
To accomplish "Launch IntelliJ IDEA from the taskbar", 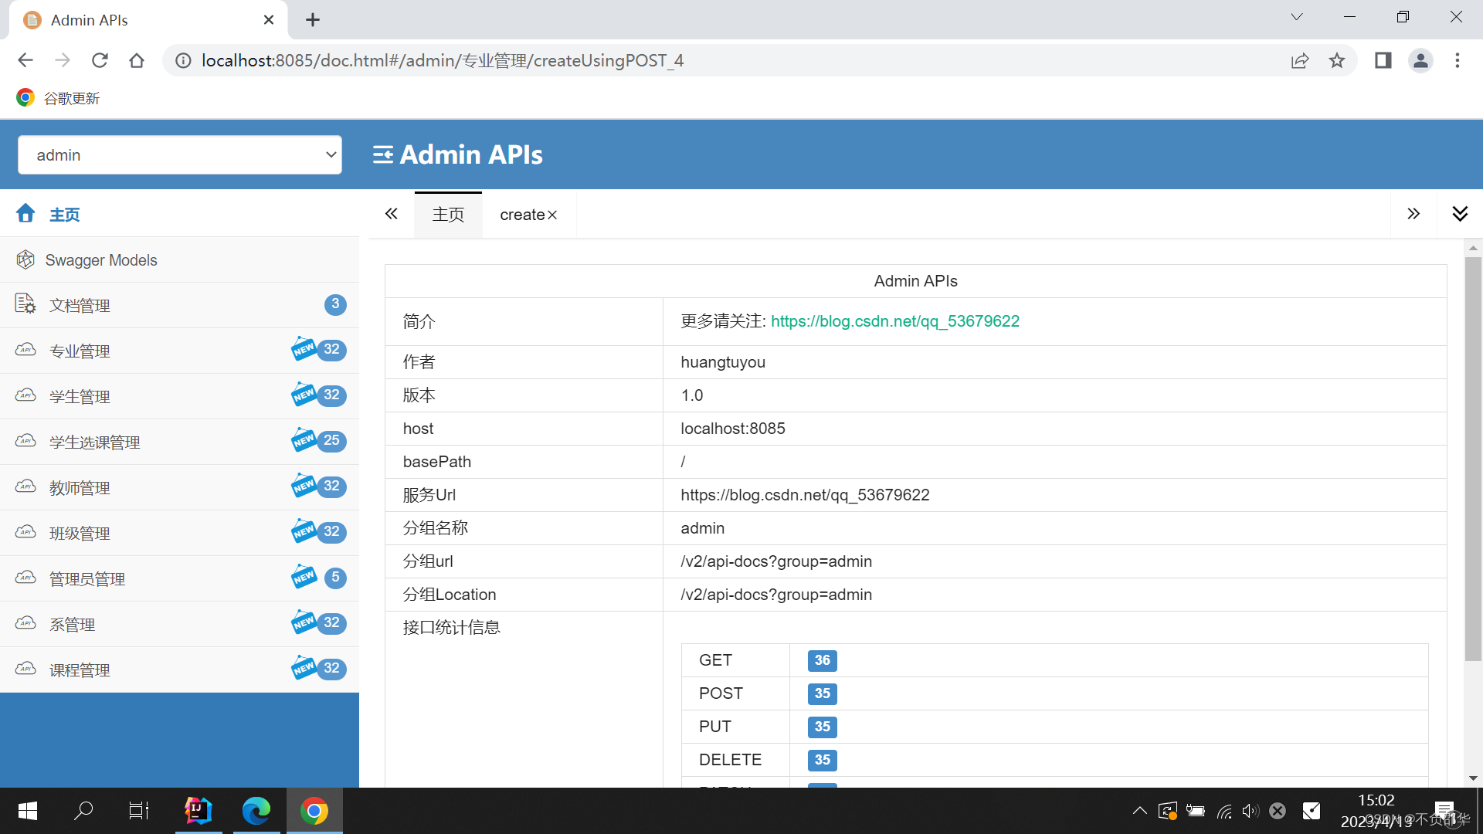I will coord(199,811).
